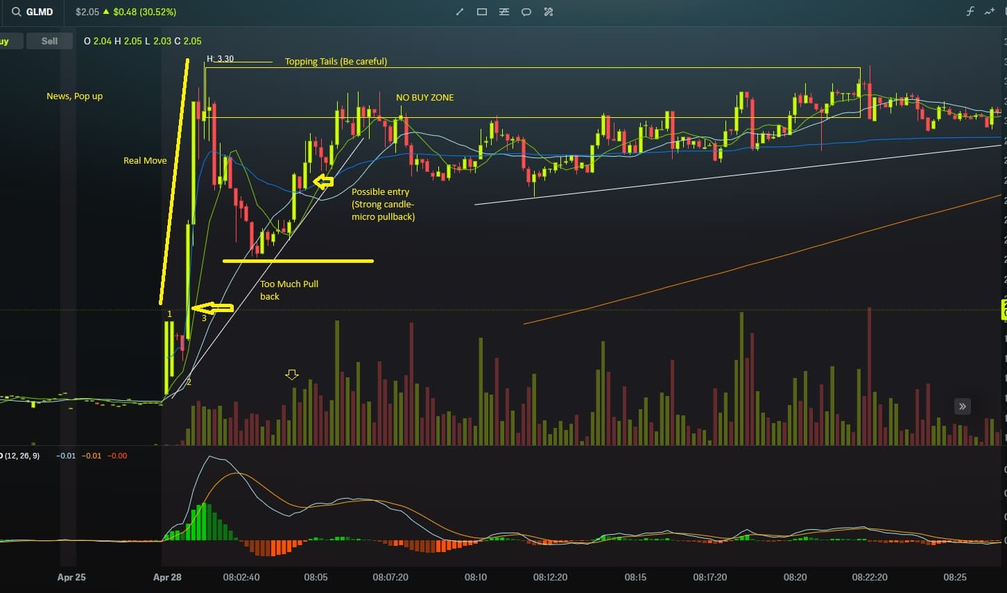Screen dimensions: 1007x593
Task: Click the 08:15 time label
Action: click(x=635, y=577)
